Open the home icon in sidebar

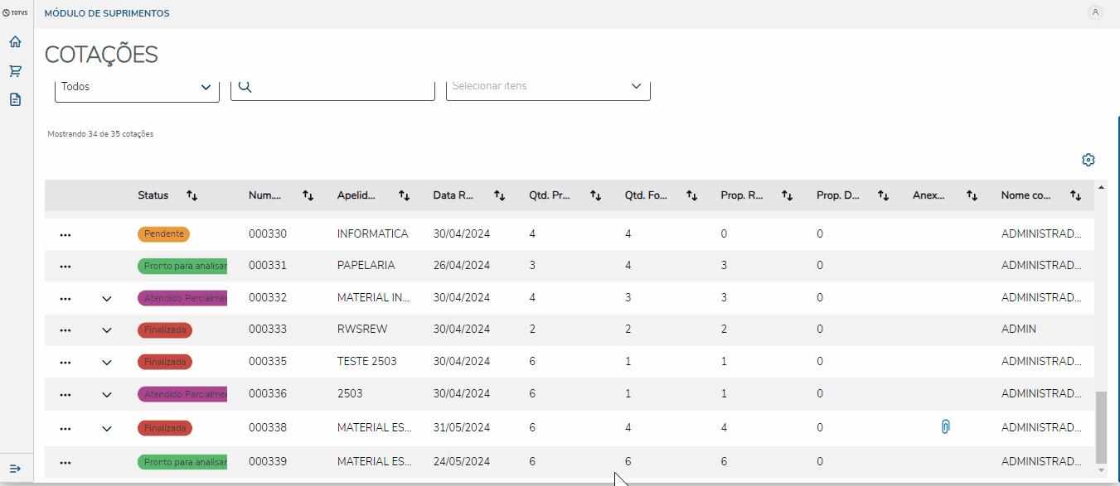click(15, 42)
